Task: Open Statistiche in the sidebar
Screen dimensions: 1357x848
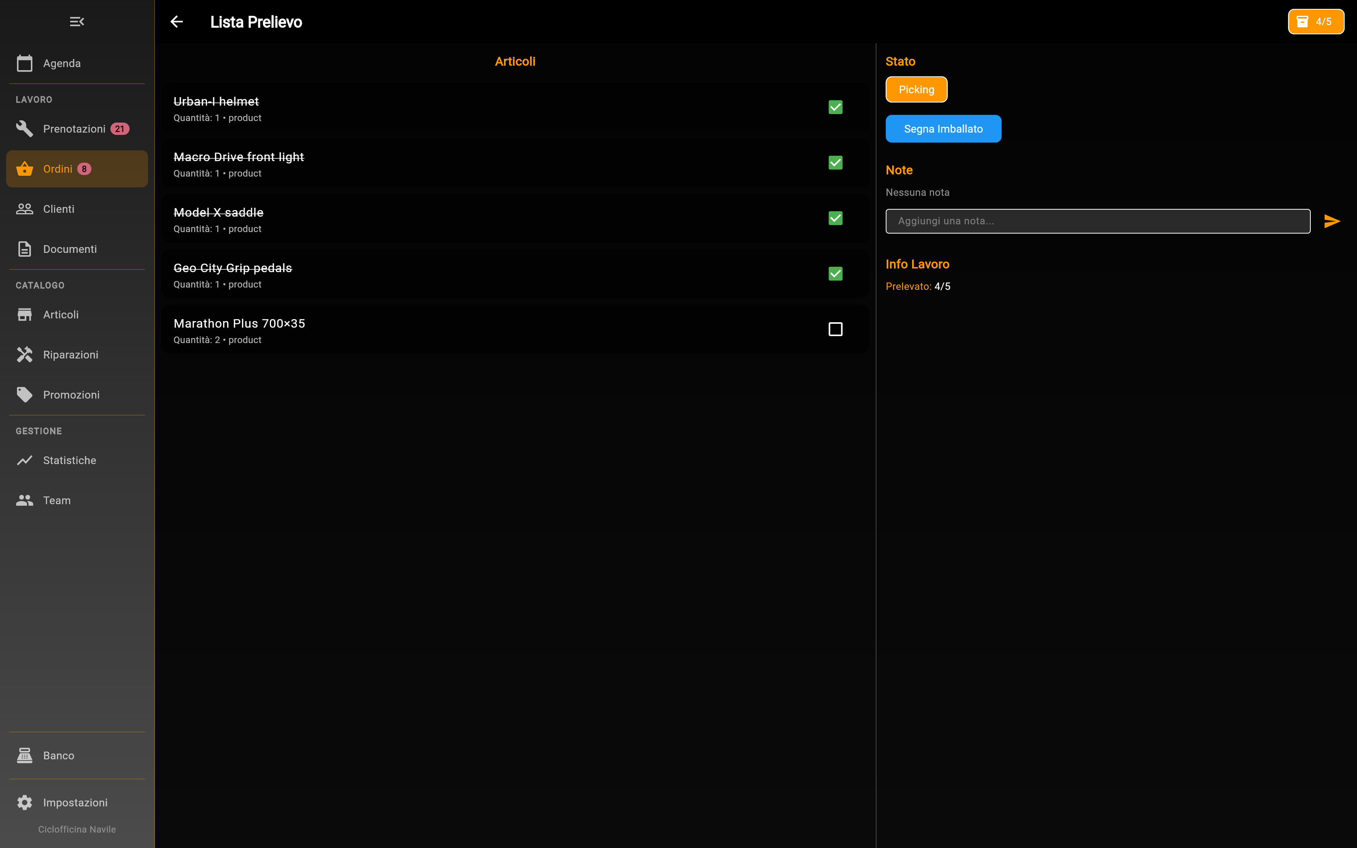Action: (x=77, y=461)
